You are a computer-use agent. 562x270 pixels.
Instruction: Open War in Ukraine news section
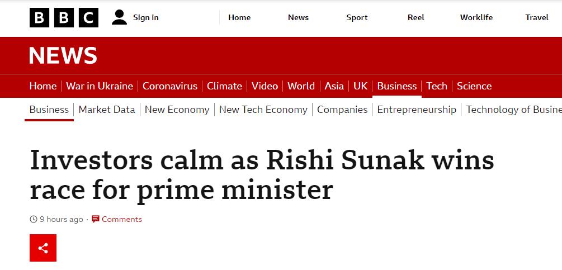pos(100,86)
